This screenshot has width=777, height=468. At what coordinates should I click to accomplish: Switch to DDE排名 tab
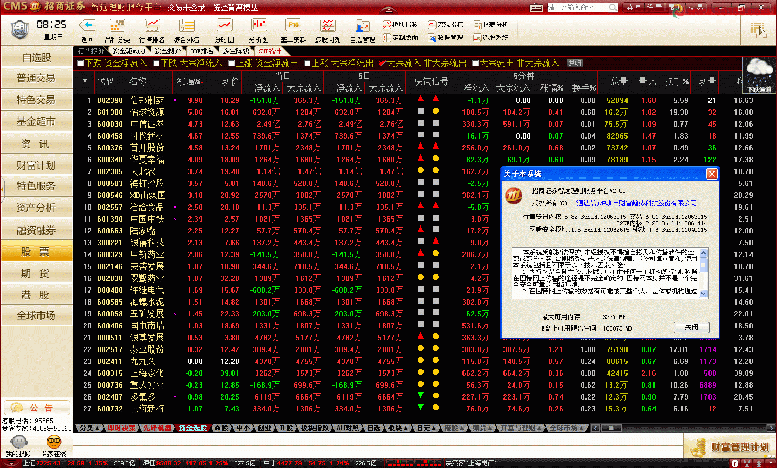coord(202,51)
